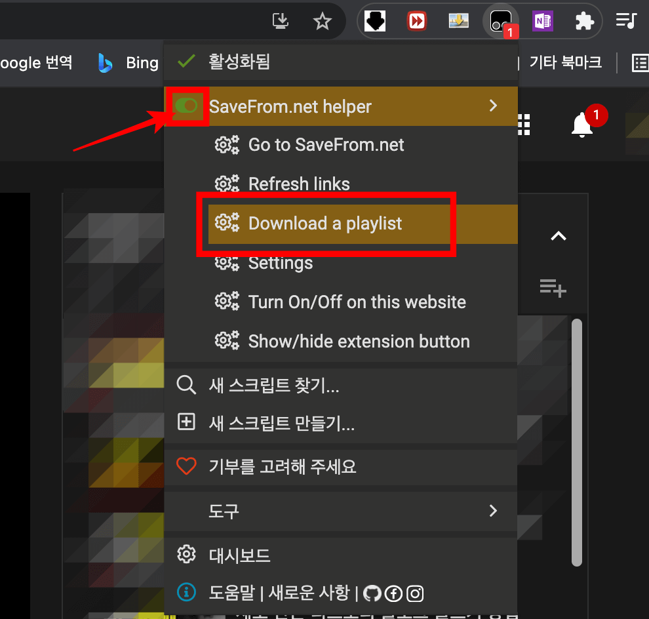Click the blue info icon

[186, 592]
